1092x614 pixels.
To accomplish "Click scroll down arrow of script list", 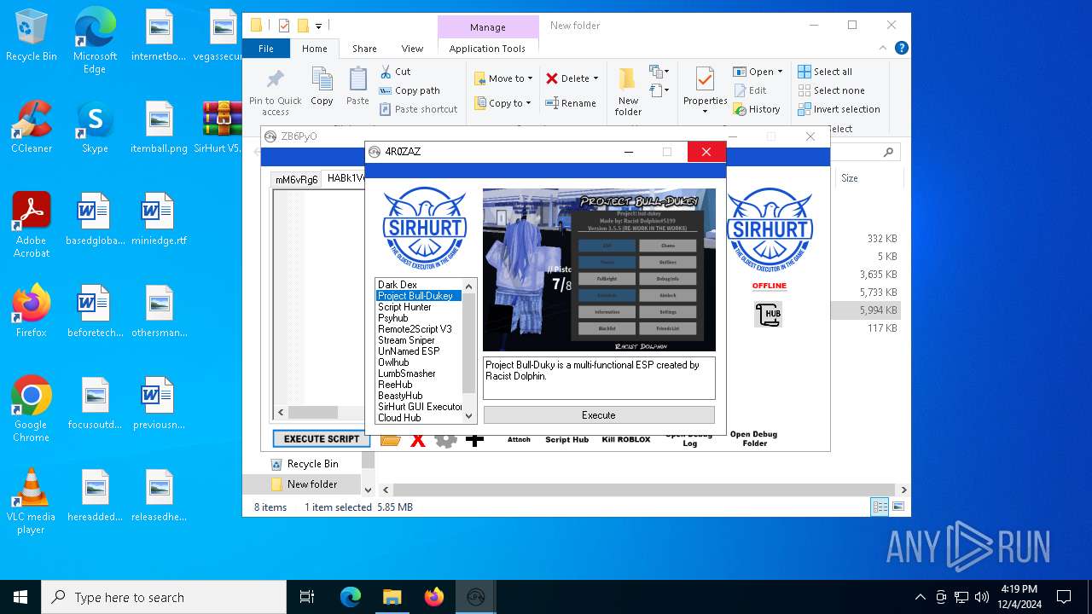I will (x=468, y=416).
